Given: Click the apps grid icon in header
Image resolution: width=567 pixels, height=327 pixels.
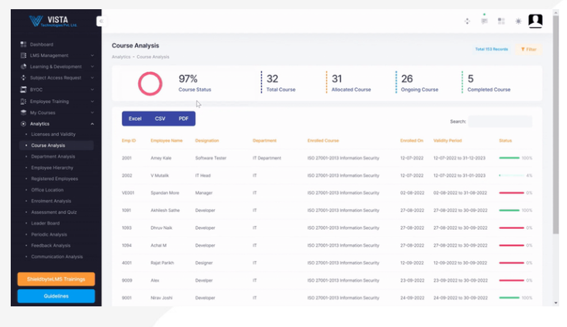Looking at the screenshot, I should 500,20.
